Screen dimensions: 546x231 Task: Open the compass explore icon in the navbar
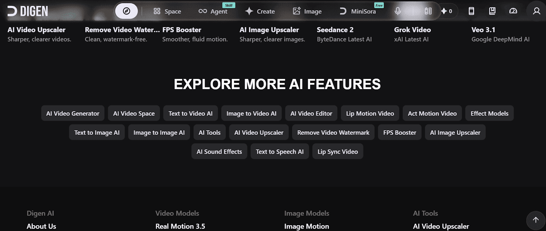(x=126, y=11)
